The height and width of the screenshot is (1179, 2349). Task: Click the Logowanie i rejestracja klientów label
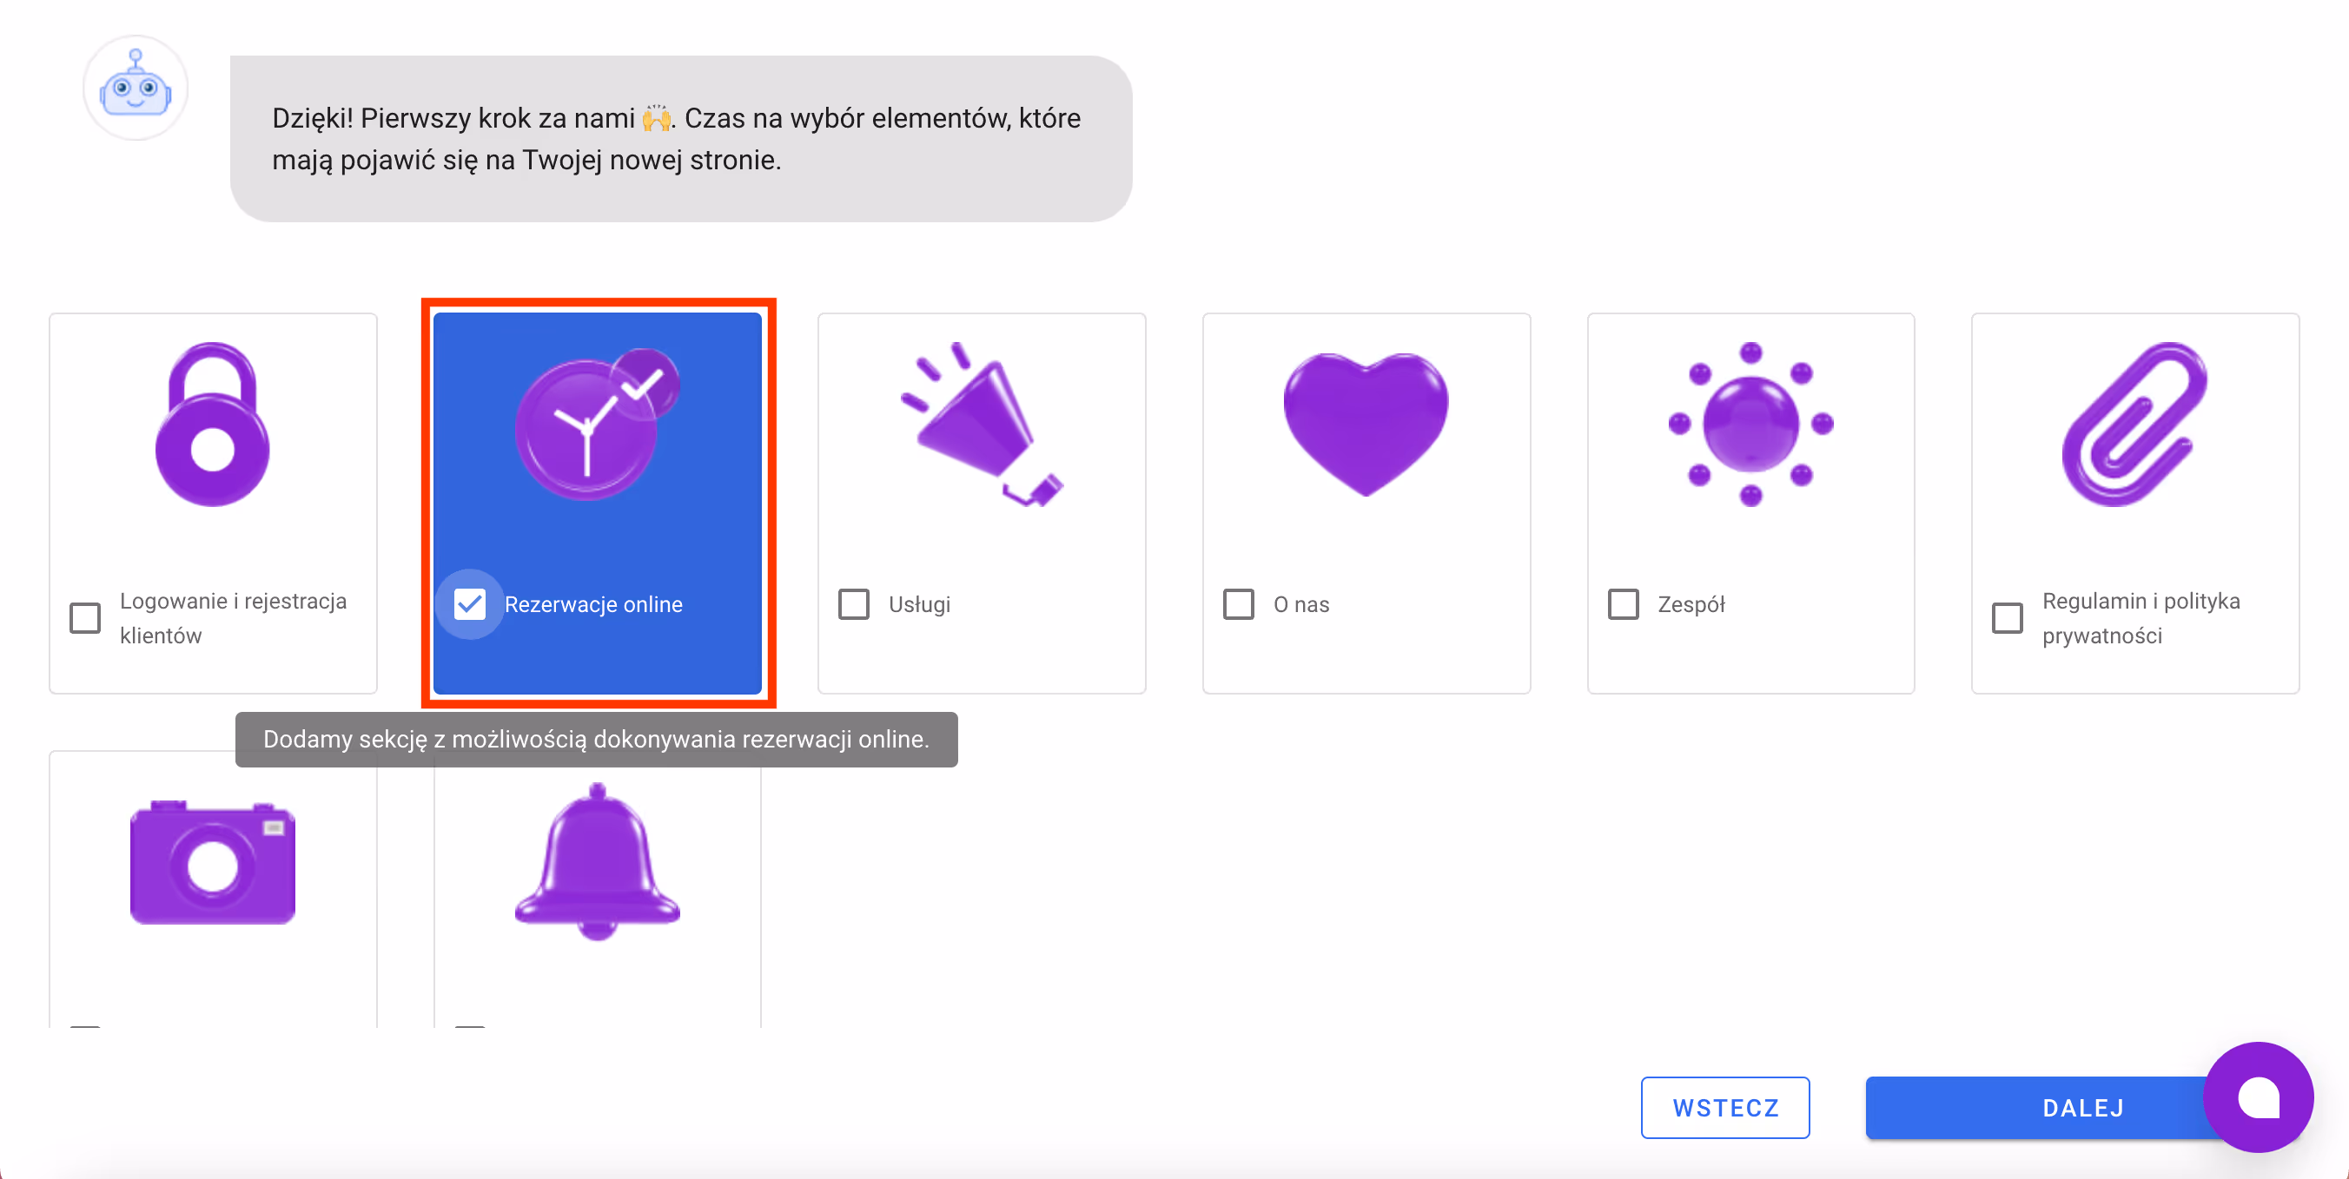233,618
